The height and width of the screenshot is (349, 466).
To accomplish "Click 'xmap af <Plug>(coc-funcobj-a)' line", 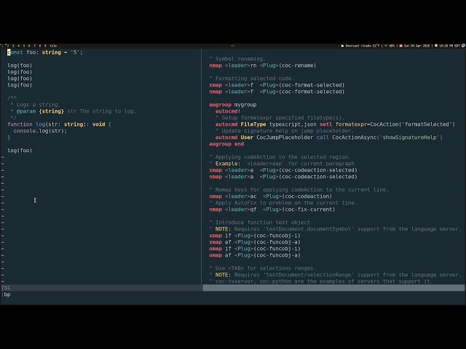I will (255, 242).
